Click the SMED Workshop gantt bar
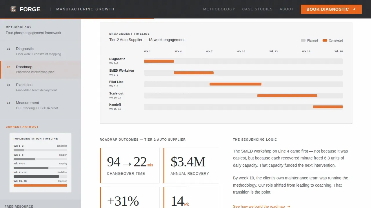This screenshot has width=371, height=208. tap(194, 73)
